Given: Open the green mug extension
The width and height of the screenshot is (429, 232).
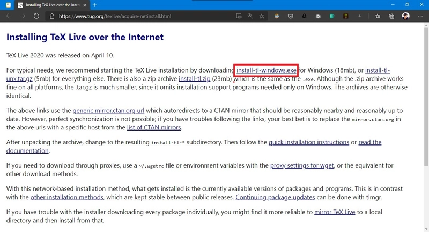Looking at the screenshot, I should pos(331,16).
